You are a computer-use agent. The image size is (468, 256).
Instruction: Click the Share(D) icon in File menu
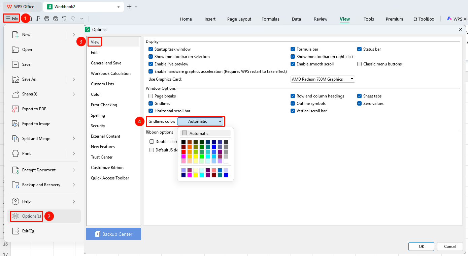coord(15,94)
